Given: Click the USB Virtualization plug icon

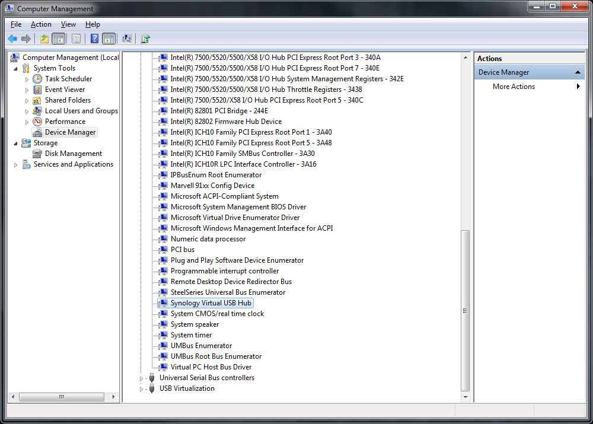Looking at the screenshot, I should [x=152, y=388].
